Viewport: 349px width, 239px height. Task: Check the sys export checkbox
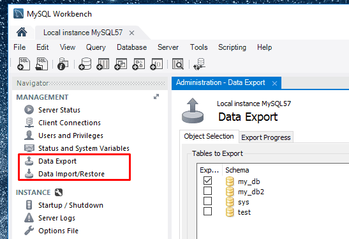click(207, 201)
